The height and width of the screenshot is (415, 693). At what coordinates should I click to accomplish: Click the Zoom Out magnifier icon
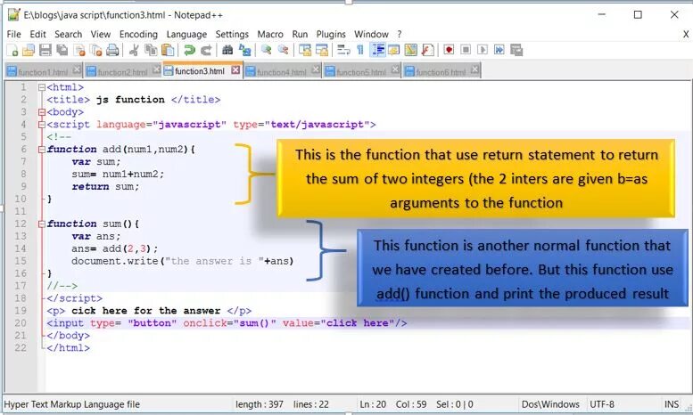pos(283,51)
